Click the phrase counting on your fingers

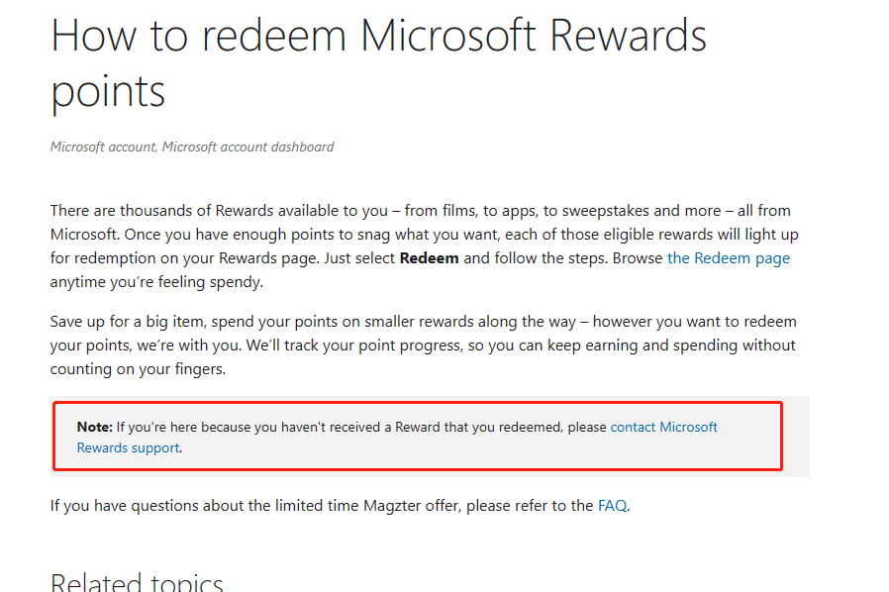138,369
